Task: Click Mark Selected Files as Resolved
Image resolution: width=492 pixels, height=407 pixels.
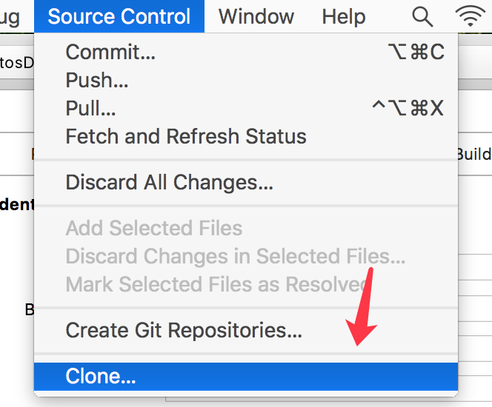Action: coord(216,284)
